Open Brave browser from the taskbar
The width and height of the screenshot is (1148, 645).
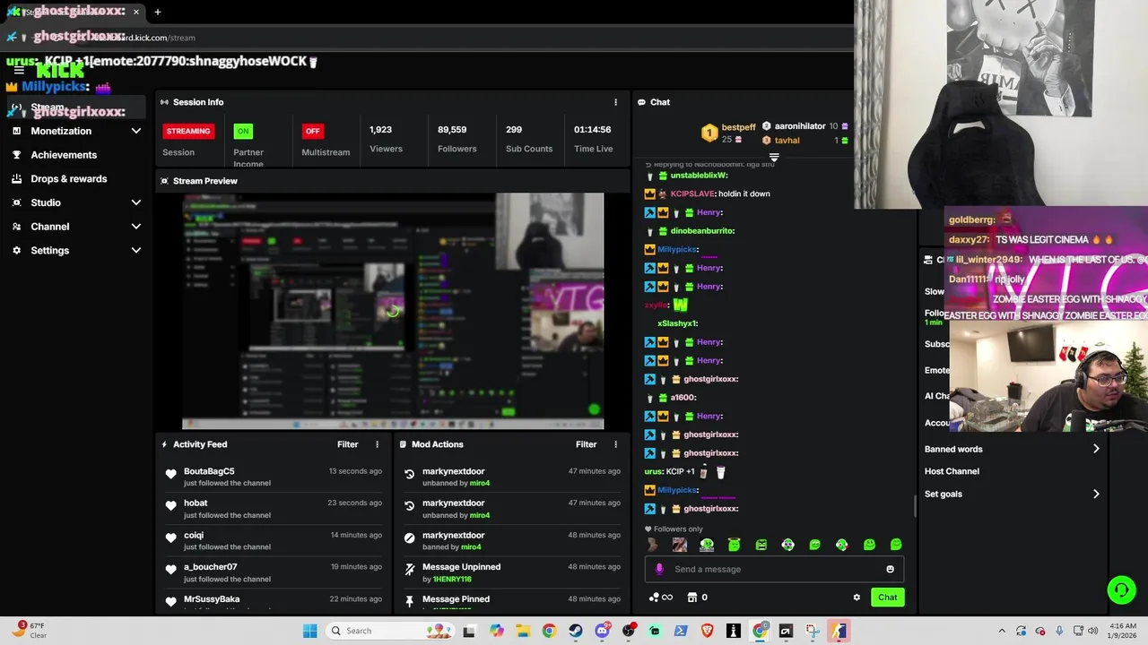click(x=707, y=631)
